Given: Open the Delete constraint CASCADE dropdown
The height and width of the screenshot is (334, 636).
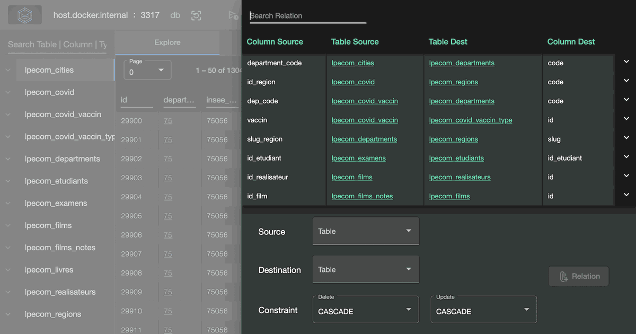Looking at the screenshot, I should [365, 311].
